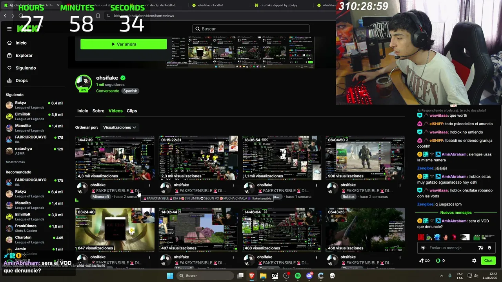Viewport: 502px width, 282px height.
Task: Click the green Chat send button
Action: 488,260
